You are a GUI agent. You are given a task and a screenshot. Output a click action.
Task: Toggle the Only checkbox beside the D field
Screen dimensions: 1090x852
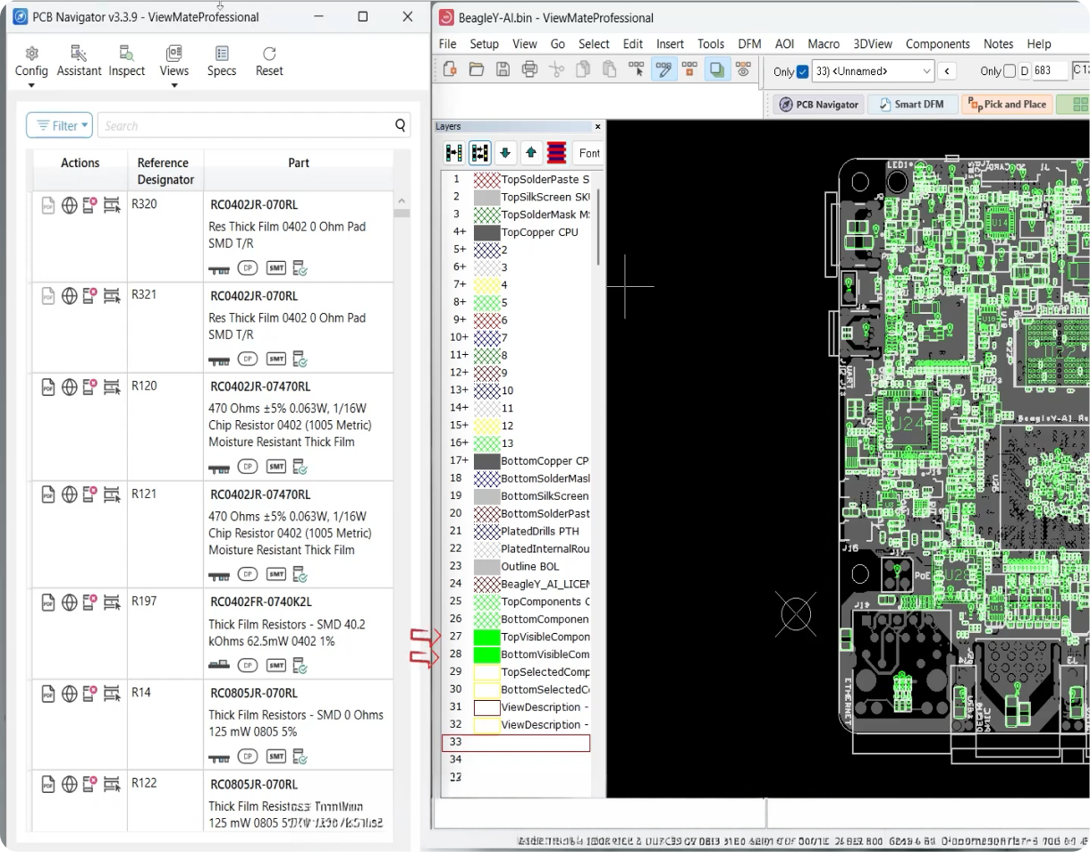click(1010, 72)
